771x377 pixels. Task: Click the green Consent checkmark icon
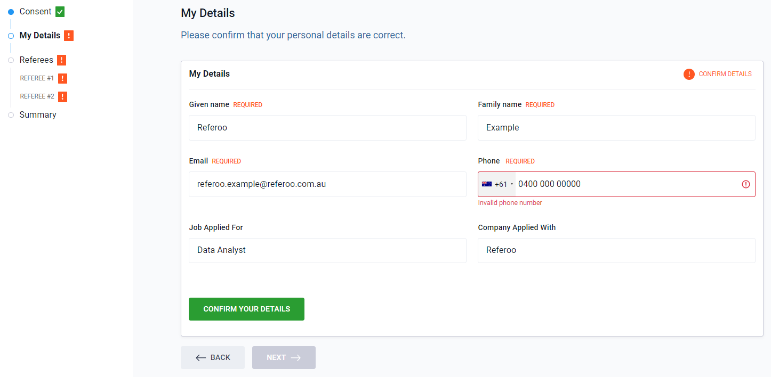tap(60, 12)
